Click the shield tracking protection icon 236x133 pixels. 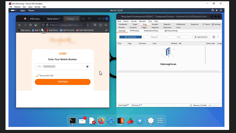pyautogui.click(x=43, y=25)
